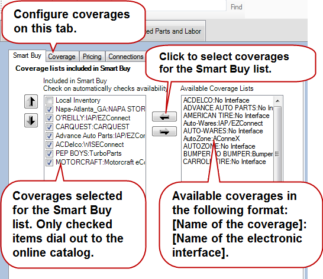Image resolution: width=323 pixels, height=279 pixels.
Task: Select Auto-Wares:IAP/EZConnect entry
Action: tap(223, 123)
